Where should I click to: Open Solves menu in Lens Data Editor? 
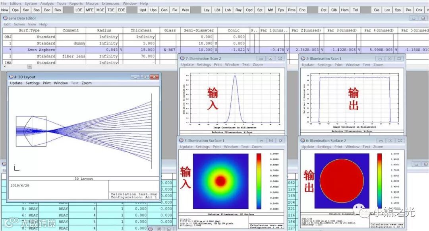point(19,24)
